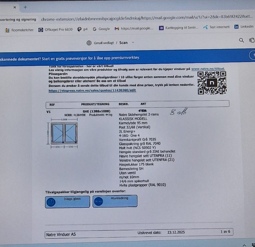255x247 pixels.
Task: Click the V1 reference cell
Action: click(x=48, y=112)
